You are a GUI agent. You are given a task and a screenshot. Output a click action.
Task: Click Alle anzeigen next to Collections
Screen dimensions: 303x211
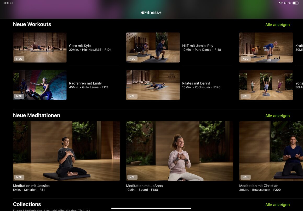pos(277,205)
